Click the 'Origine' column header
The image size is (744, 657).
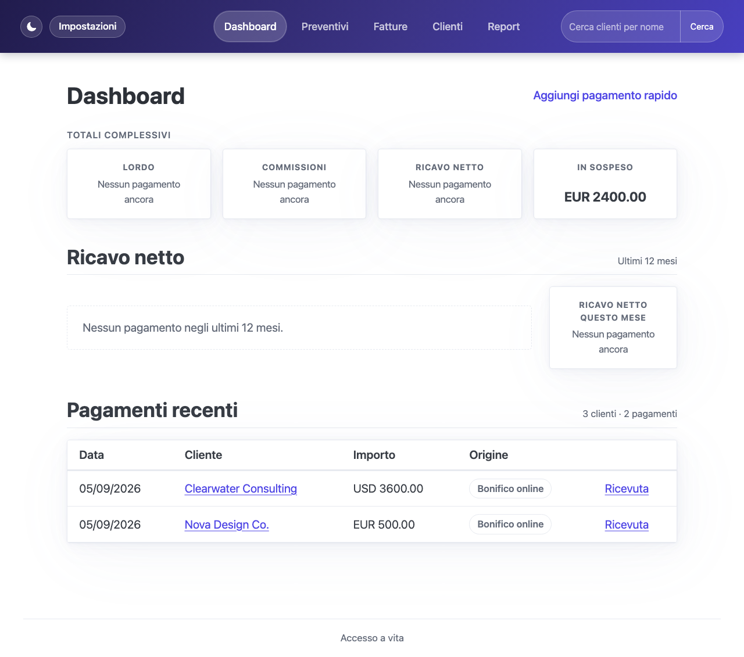(x=489, y=455)
